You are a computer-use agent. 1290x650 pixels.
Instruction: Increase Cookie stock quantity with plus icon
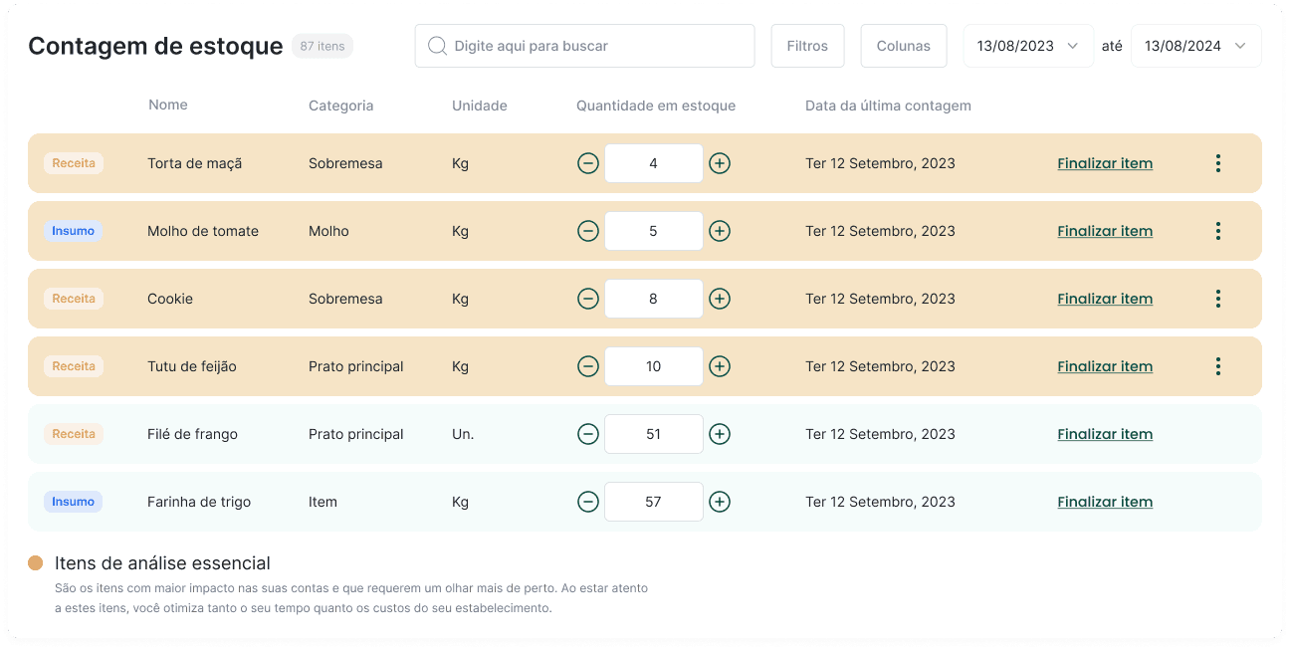720,299
